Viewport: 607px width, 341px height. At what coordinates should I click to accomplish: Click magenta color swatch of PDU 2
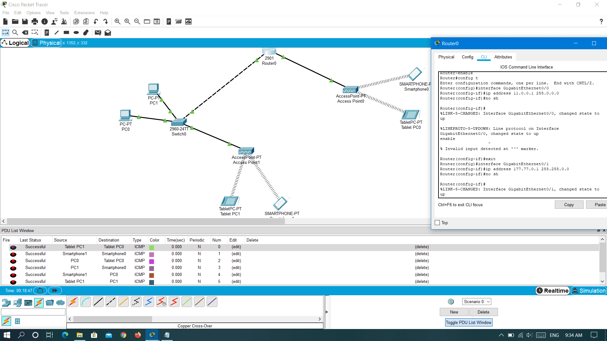151,261
